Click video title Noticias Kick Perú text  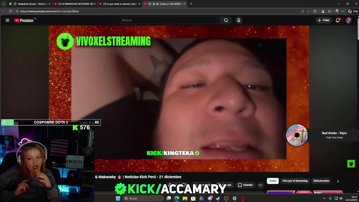[x=153, y=177]
